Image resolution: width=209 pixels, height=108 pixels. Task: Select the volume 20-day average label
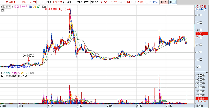(23, 73)
